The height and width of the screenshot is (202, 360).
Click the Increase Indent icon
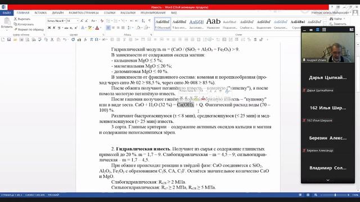coord(137,21)
